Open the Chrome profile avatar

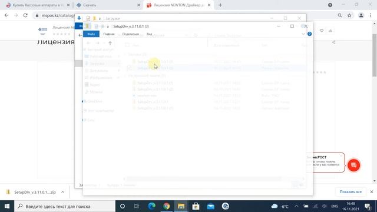pos(361,15)
